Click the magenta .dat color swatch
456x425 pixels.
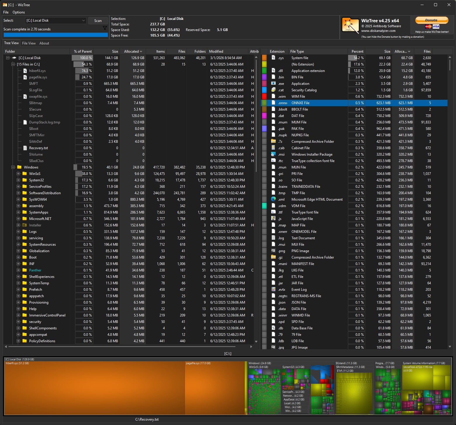point(264,116)
